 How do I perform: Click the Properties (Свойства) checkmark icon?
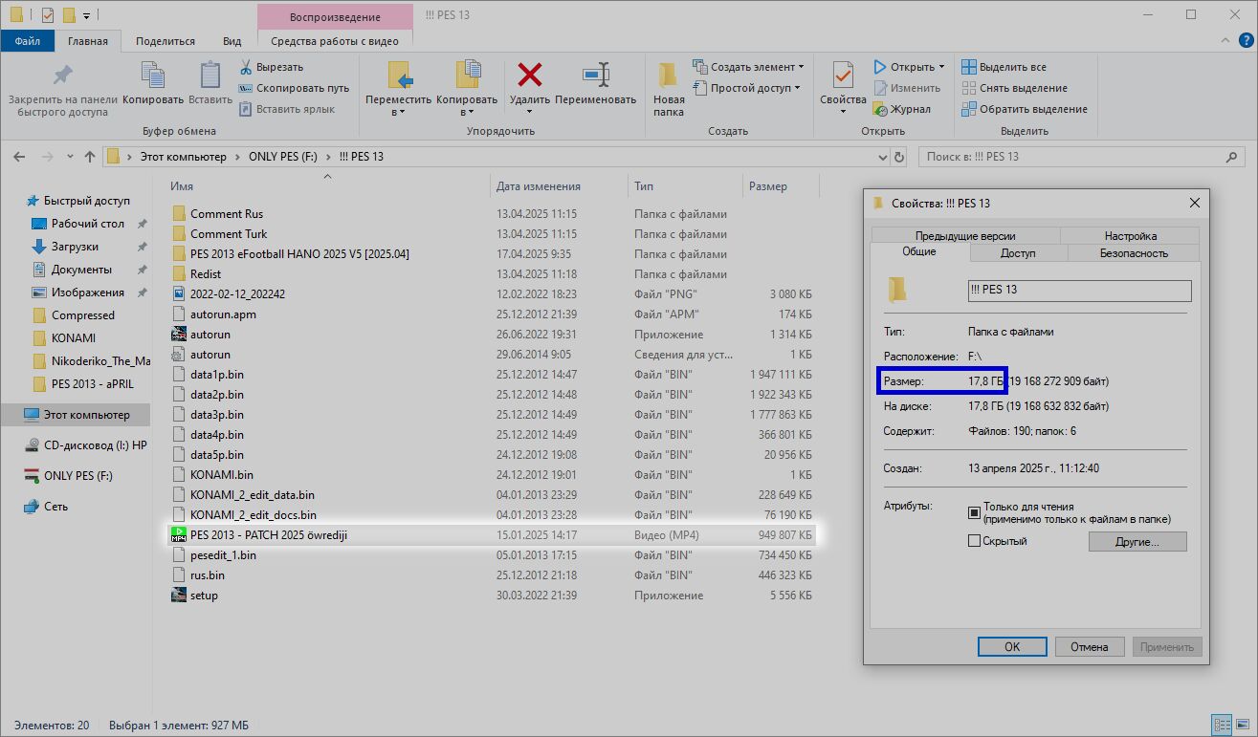tap(843, 75)
